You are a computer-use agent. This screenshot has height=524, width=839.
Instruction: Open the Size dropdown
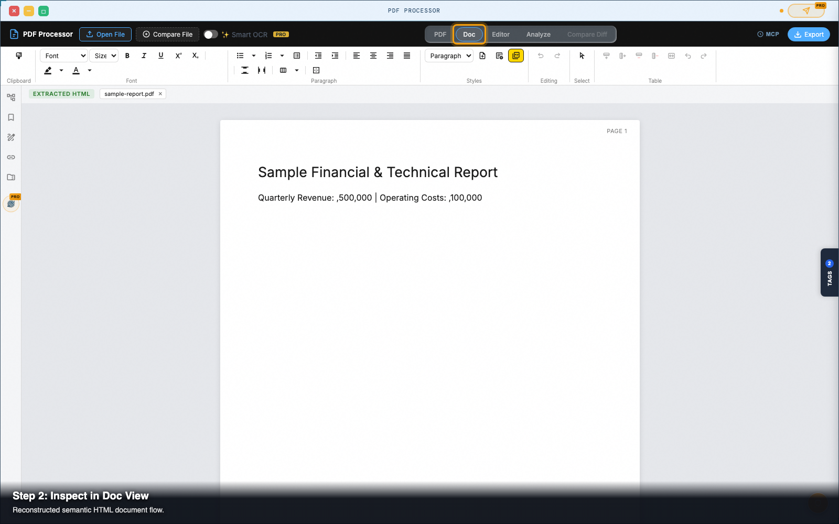point(104,56)
